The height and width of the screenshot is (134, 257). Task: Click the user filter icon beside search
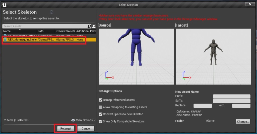pyautogui.click(x=94, y=26)
